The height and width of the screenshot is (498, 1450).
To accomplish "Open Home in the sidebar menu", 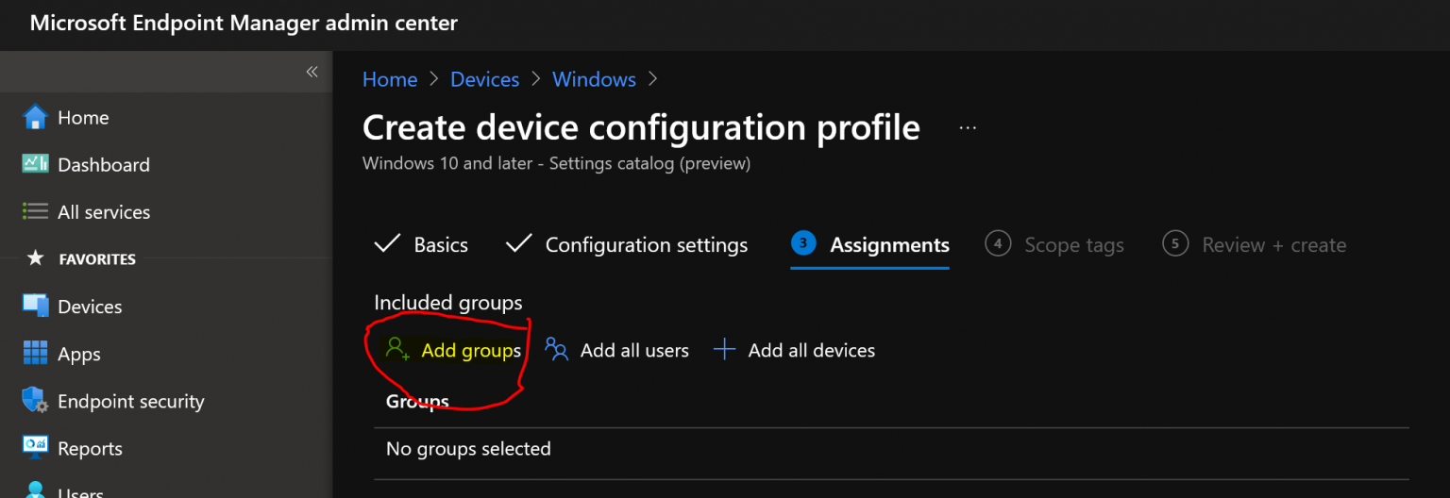I will point(83,117).
